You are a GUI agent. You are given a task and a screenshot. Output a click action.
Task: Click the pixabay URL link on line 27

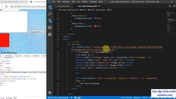click(x=139, y=47)
